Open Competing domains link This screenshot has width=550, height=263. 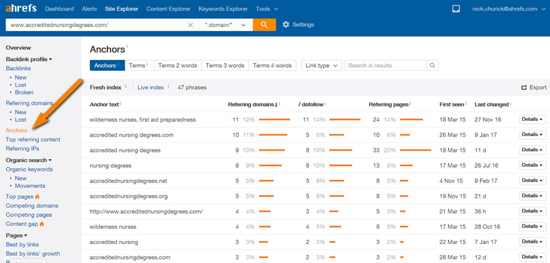click(32, 206)
